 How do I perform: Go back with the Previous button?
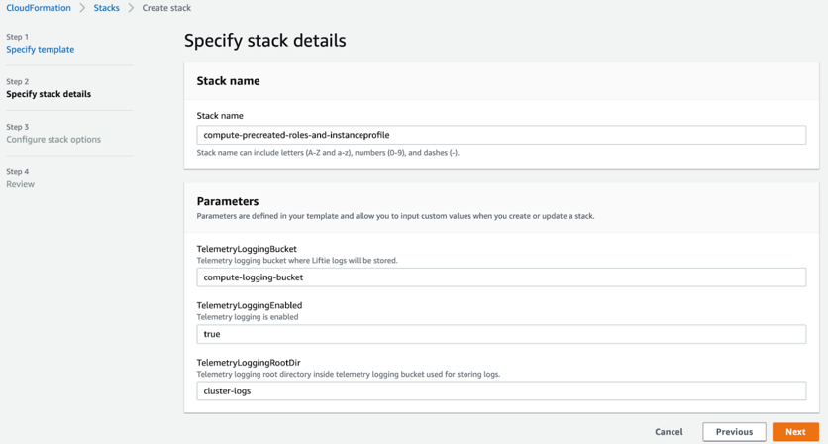coord(734,432)
